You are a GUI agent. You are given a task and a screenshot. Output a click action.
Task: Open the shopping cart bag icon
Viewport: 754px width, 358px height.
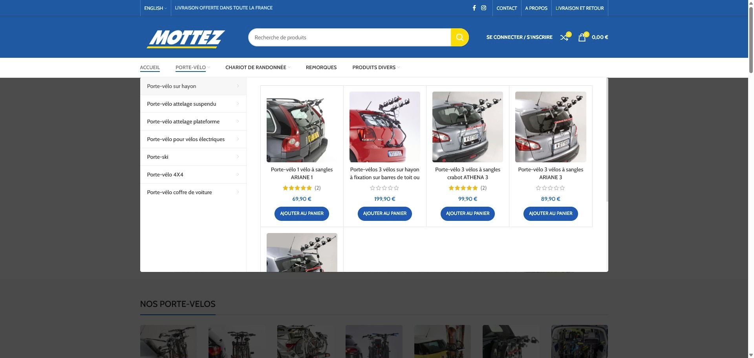pyautogui.click(x=582, y=37)
